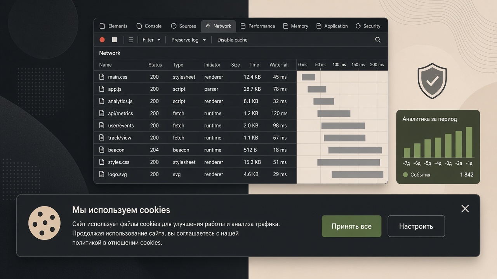Click the file icon beside styles.css
Screen dimensions: 497x279
pos(102,162)
